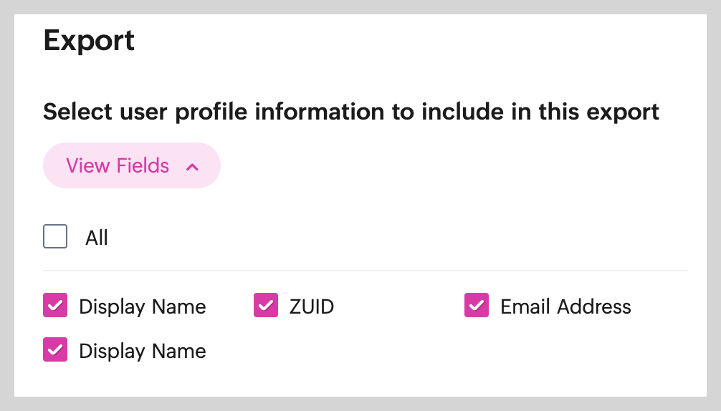Image resolution: width=721 pixels, height=411 pixels.
Task: Click the pink checkmark icon beside ZUID
Action: coord(266,306)
